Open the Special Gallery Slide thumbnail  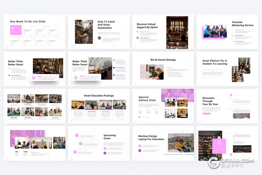point(163,106)
